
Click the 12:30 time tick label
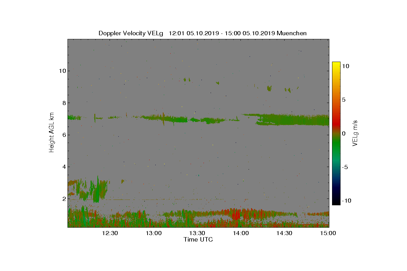[x=110, y=233]
